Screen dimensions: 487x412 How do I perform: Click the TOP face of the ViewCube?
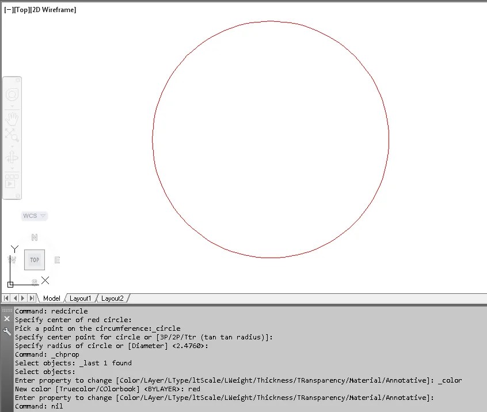pos(34,259)
